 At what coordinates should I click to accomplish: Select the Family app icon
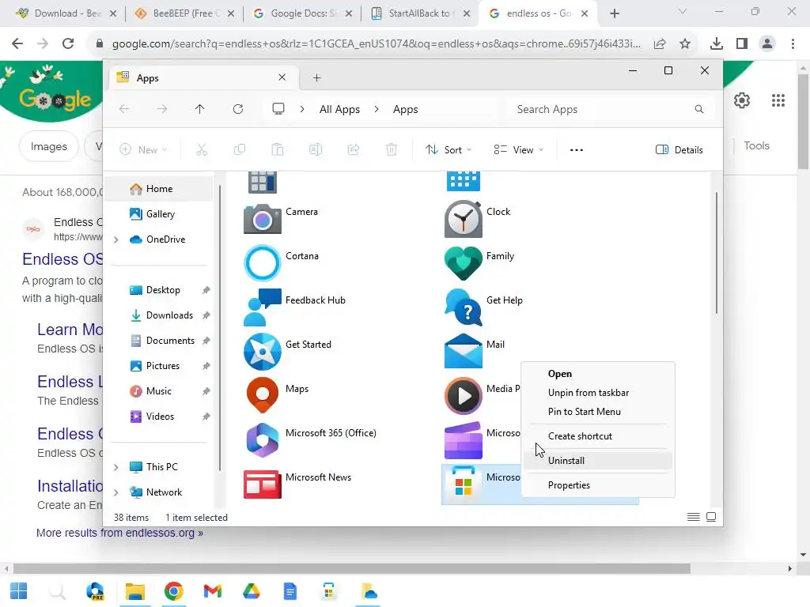(464, 263)
